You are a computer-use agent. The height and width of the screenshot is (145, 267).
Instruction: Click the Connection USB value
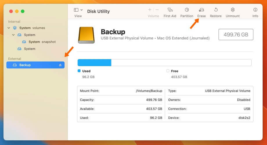coord(247,109)
